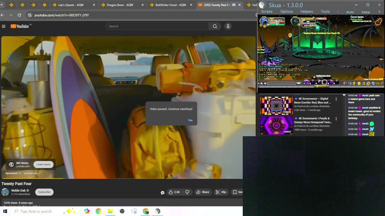Click the Clip button
This screenshot has width=385, height=216.
pos(221,192)
